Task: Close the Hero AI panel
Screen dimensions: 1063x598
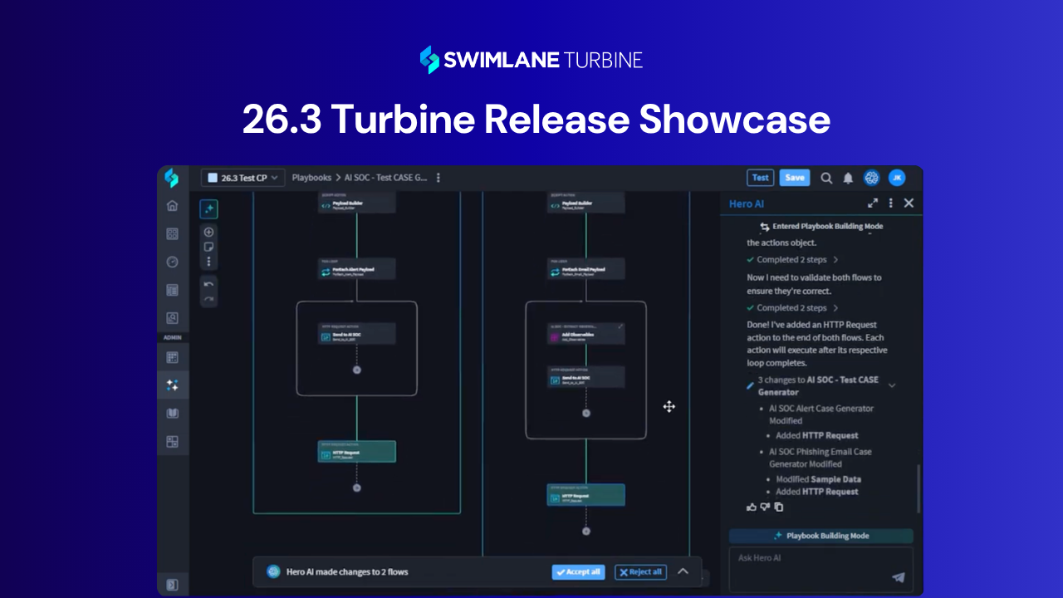Action: tap(909, 203)
